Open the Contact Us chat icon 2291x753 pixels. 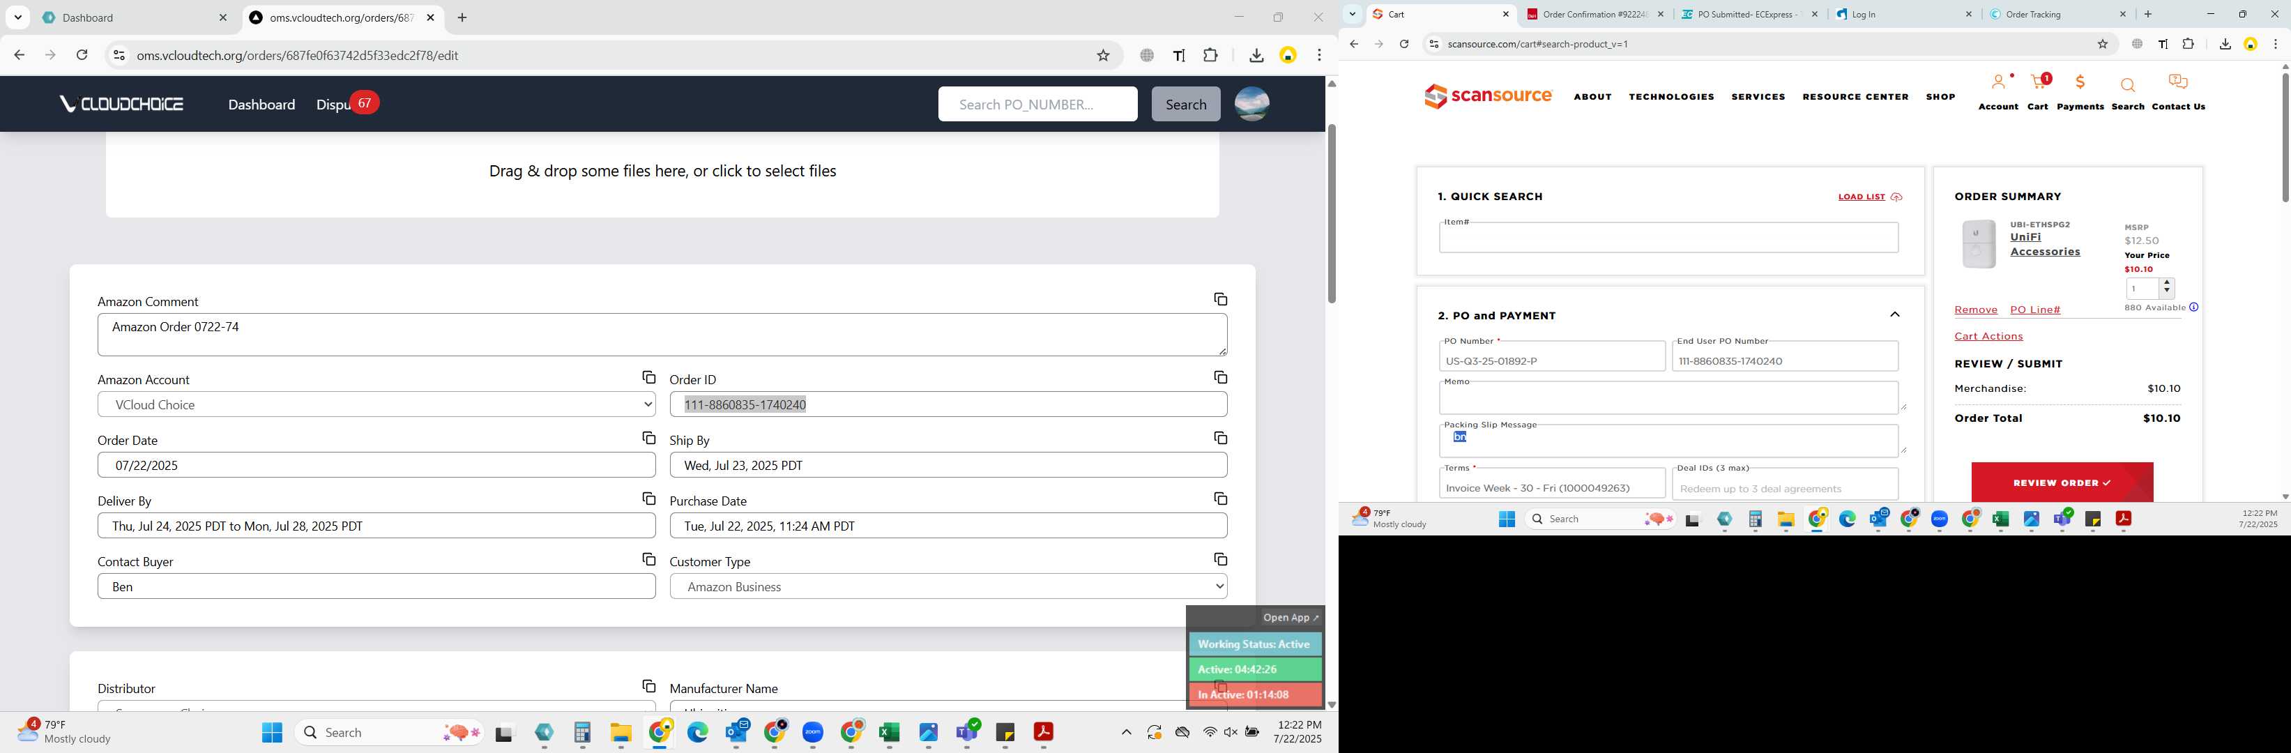tap(2178, 83)
